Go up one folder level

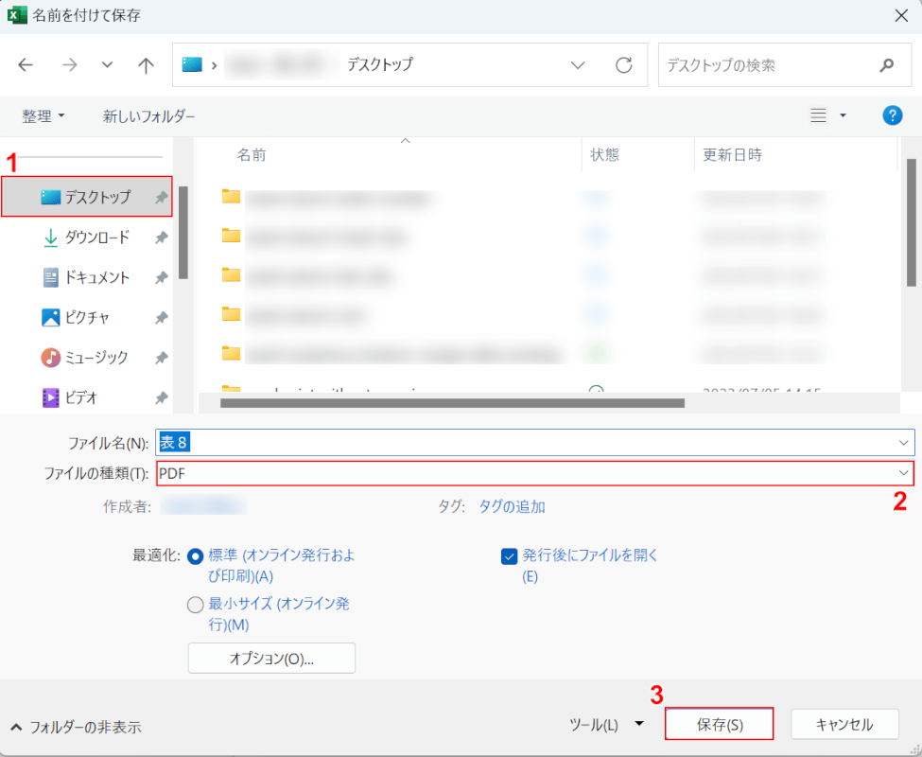(146, 65)
